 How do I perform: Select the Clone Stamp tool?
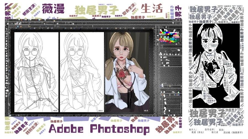7,54
